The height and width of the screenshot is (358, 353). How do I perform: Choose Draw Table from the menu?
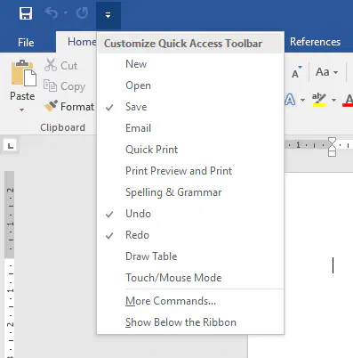tap(190, 256)
